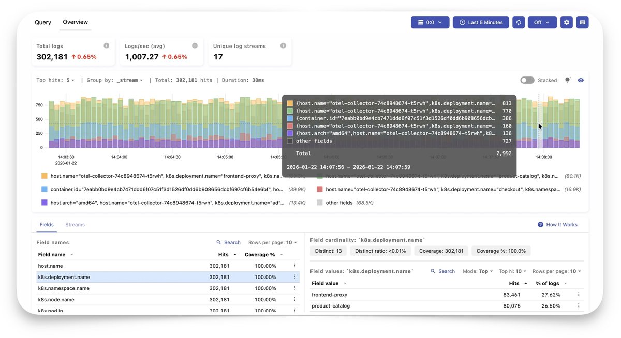The image size is (621, 338).
Task: Click the Unique log streams info icon
Action: click(283, 45)
